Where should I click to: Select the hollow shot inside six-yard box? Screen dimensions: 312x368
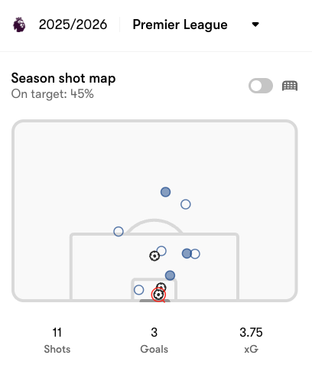[x=138, y=290]
